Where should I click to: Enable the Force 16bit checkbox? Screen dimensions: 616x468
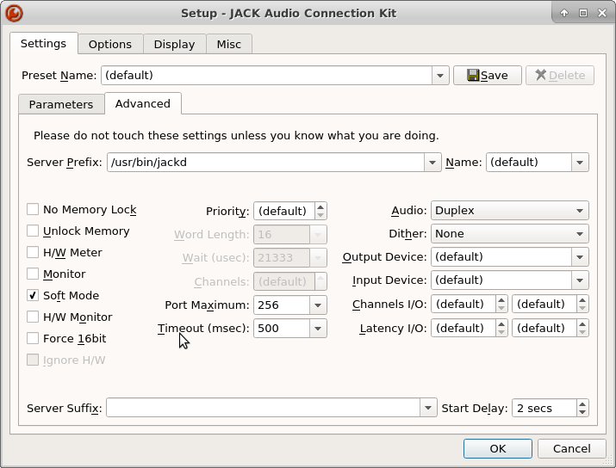click(x=33, y=339)
